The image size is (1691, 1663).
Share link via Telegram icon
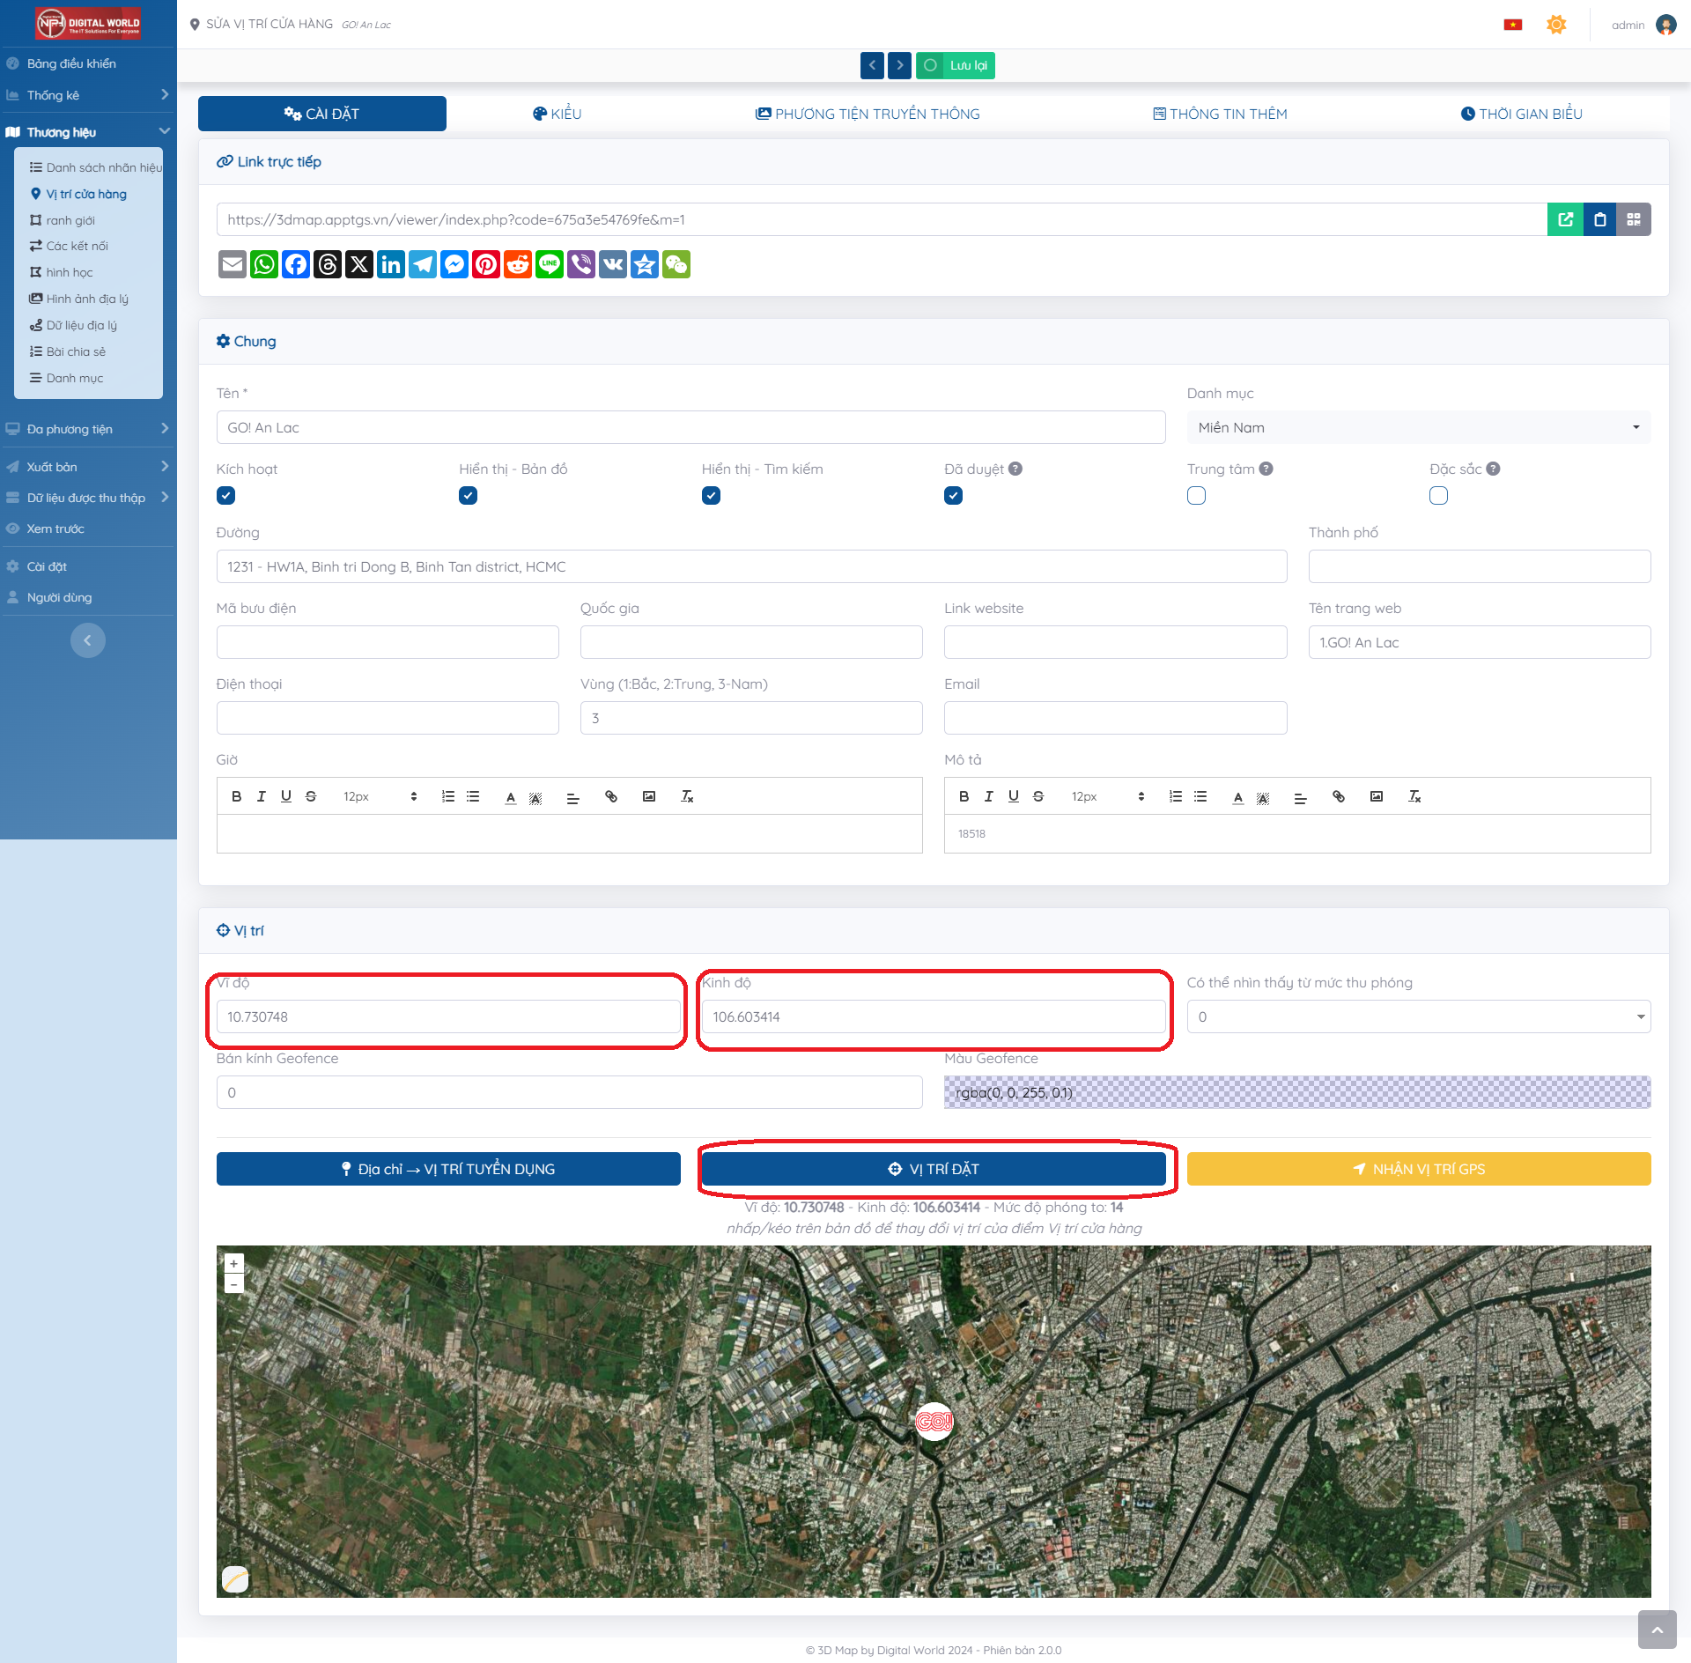423,264
